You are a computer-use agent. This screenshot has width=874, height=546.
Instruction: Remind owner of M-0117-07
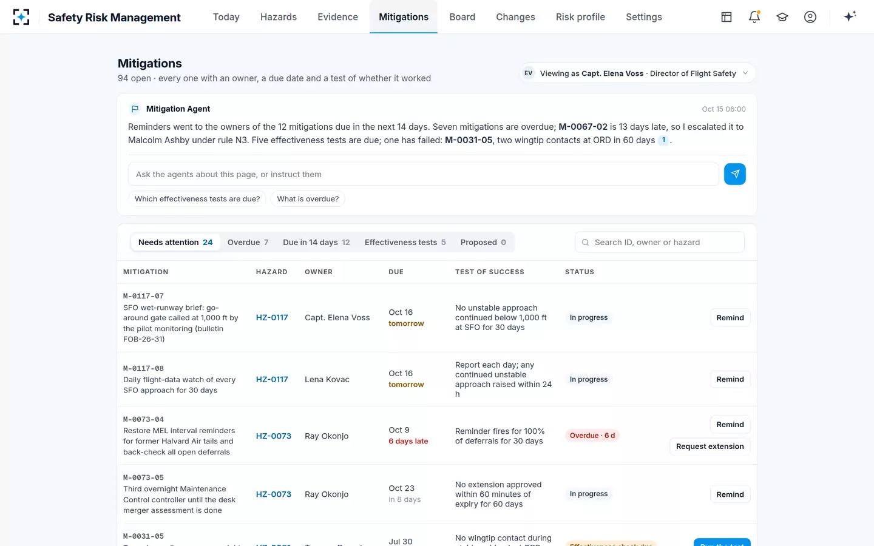point(730,318)
